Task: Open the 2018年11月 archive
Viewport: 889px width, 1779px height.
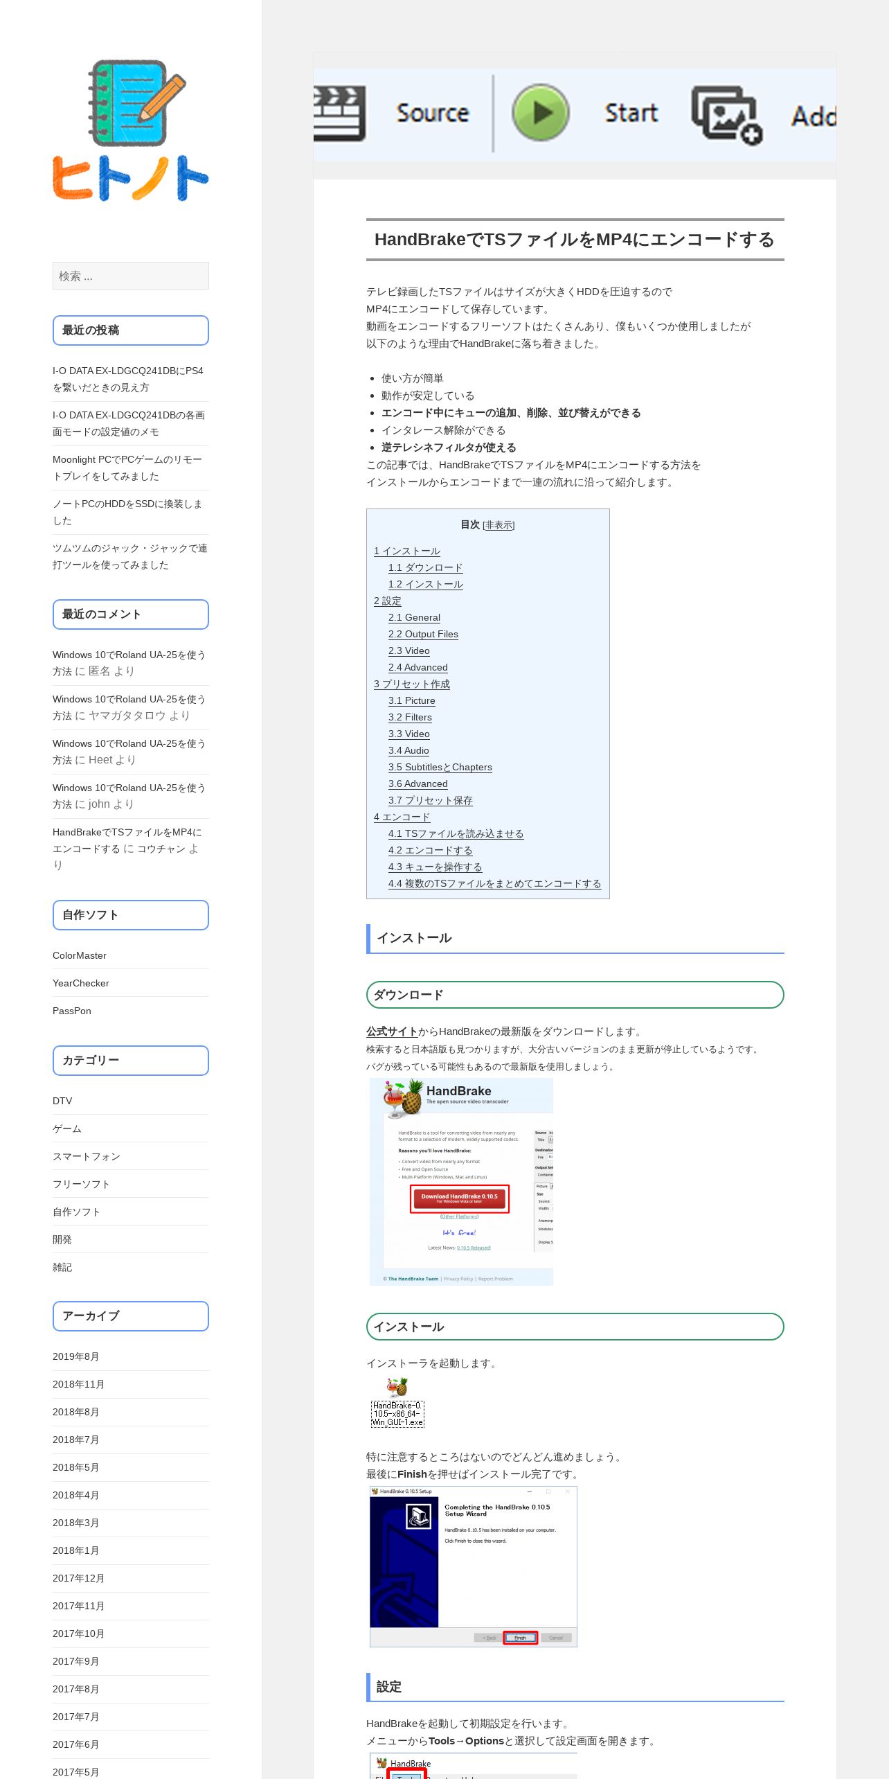Action: pyautogui.click(x=78, y=1384)
